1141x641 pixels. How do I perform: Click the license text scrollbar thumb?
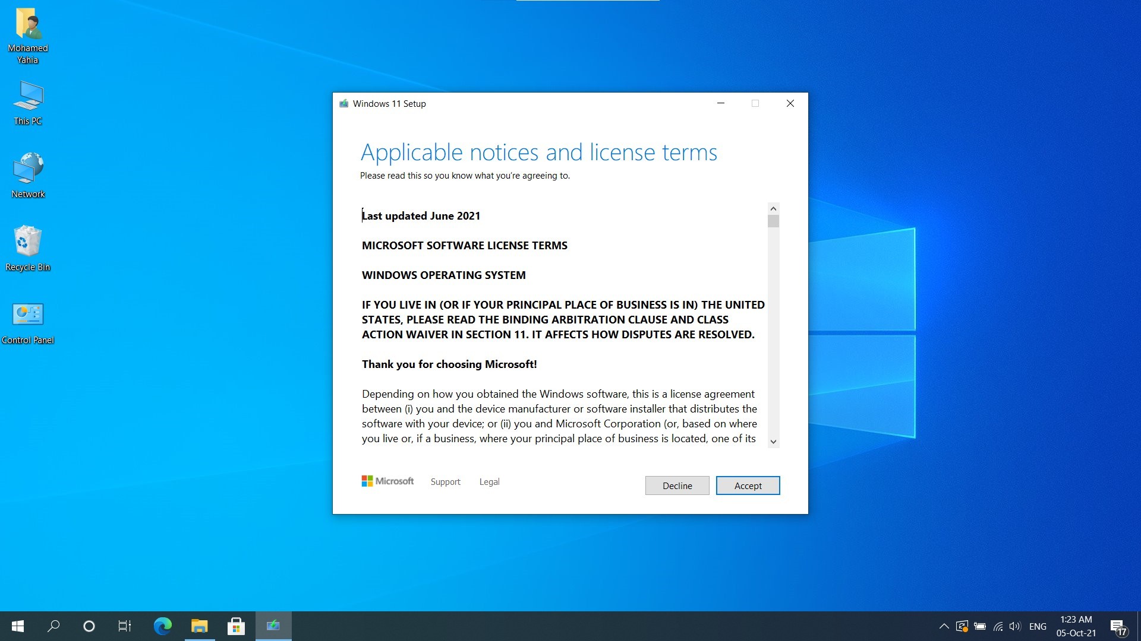tap(773, 221)
